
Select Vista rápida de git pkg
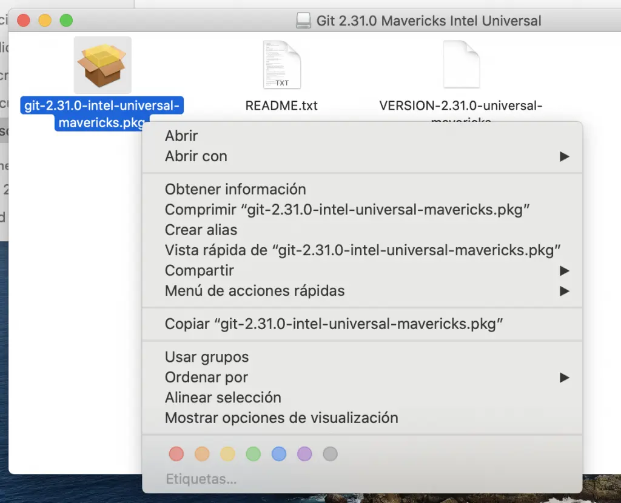362,250
